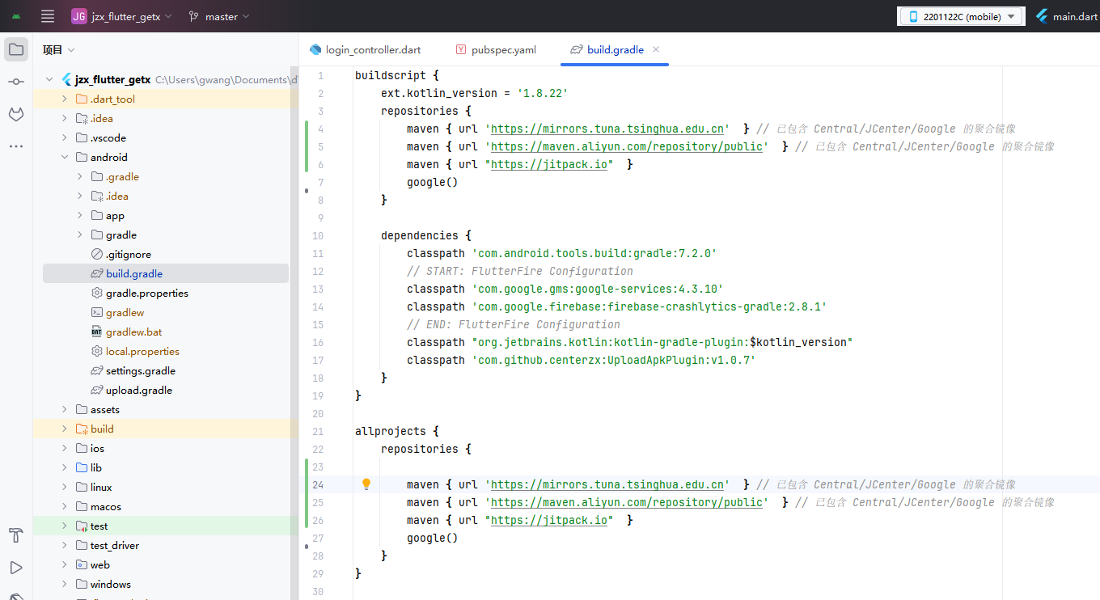Collapse the jzx_flutter_getx root node
This screenshot has width=1100, height=600.
point(49,79)
